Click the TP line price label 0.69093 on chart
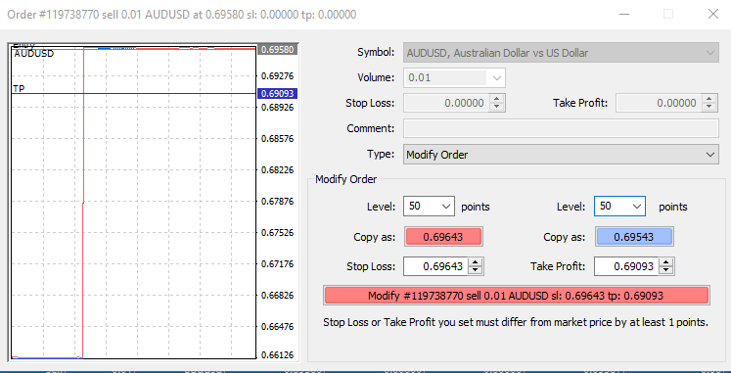This screenshot has height=373, width=731. 277,94
